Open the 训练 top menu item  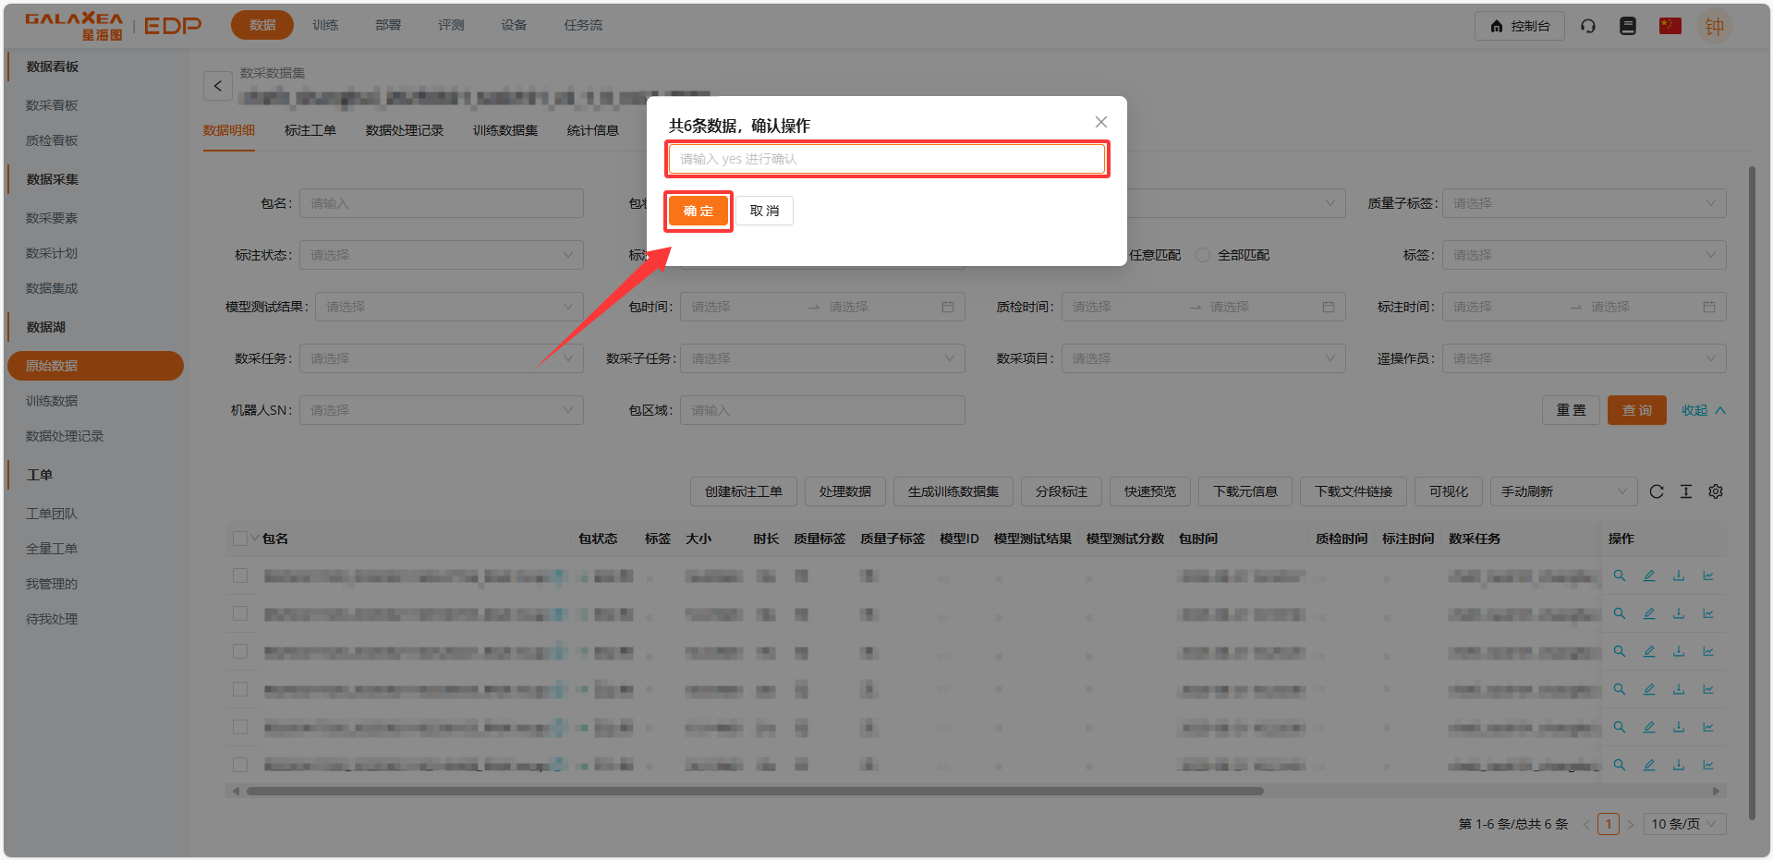click(325, 25)
